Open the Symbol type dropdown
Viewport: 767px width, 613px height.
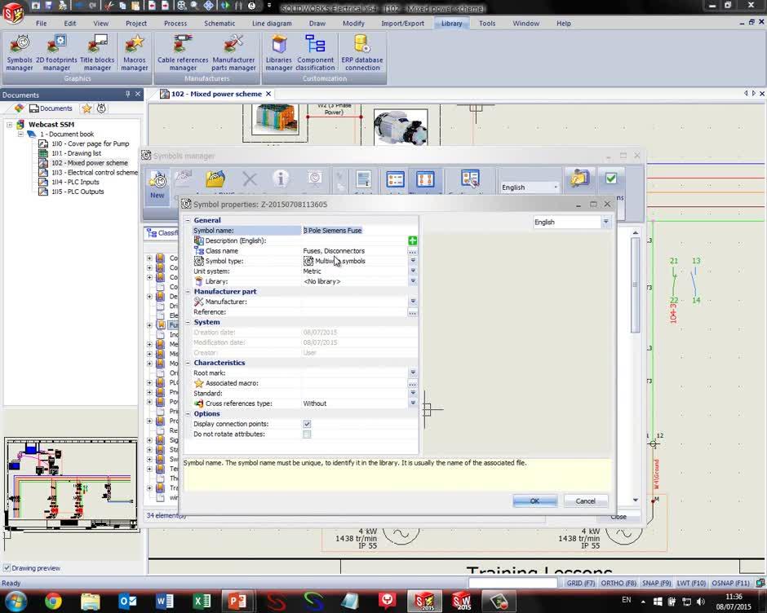tap(413, 261)
